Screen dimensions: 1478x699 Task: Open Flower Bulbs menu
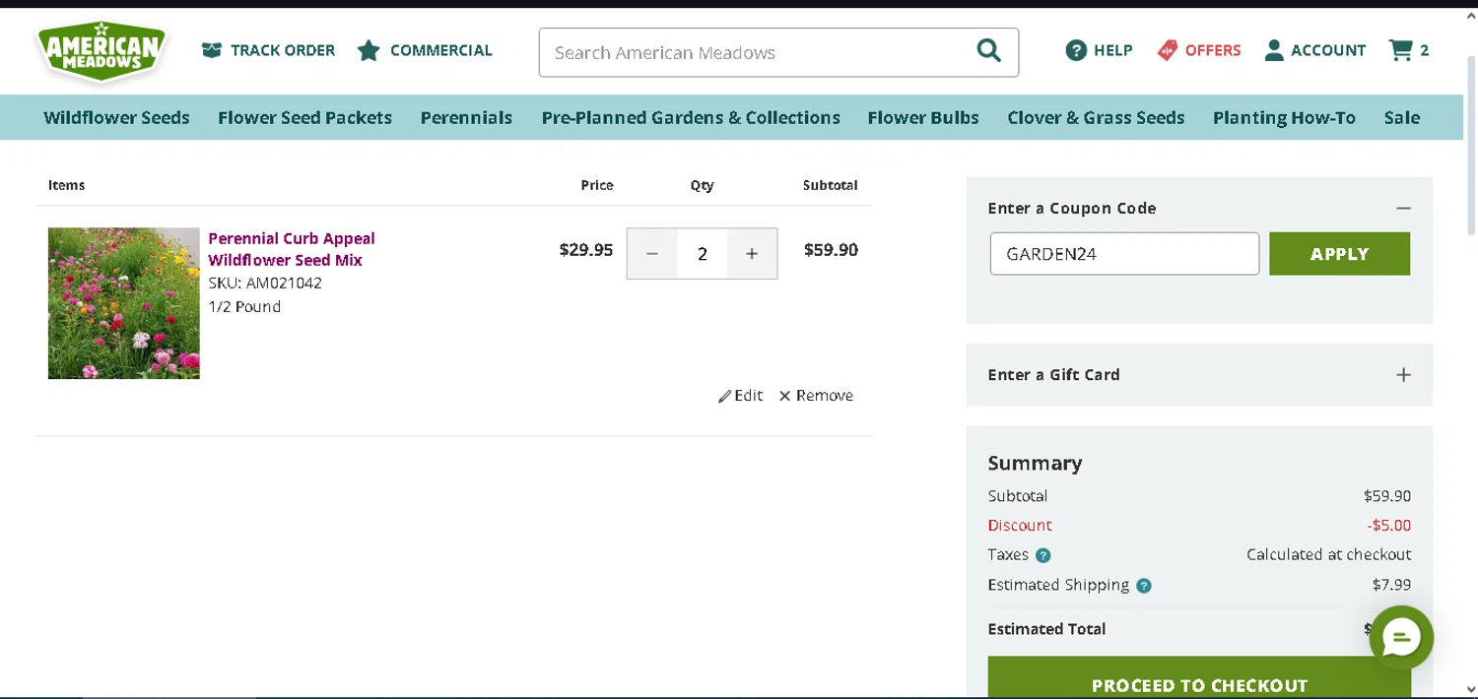point(923,118)
